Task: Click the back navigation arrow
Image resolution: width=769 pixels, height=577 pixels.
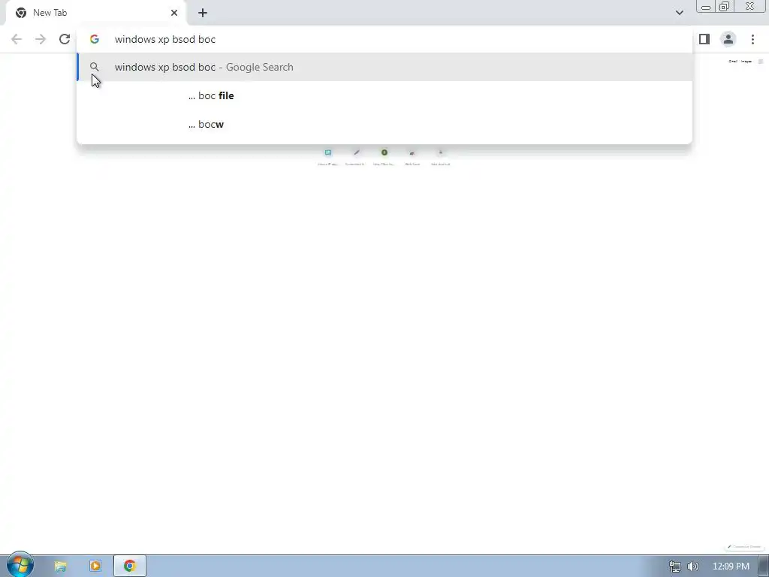Action: click(17, 39)
